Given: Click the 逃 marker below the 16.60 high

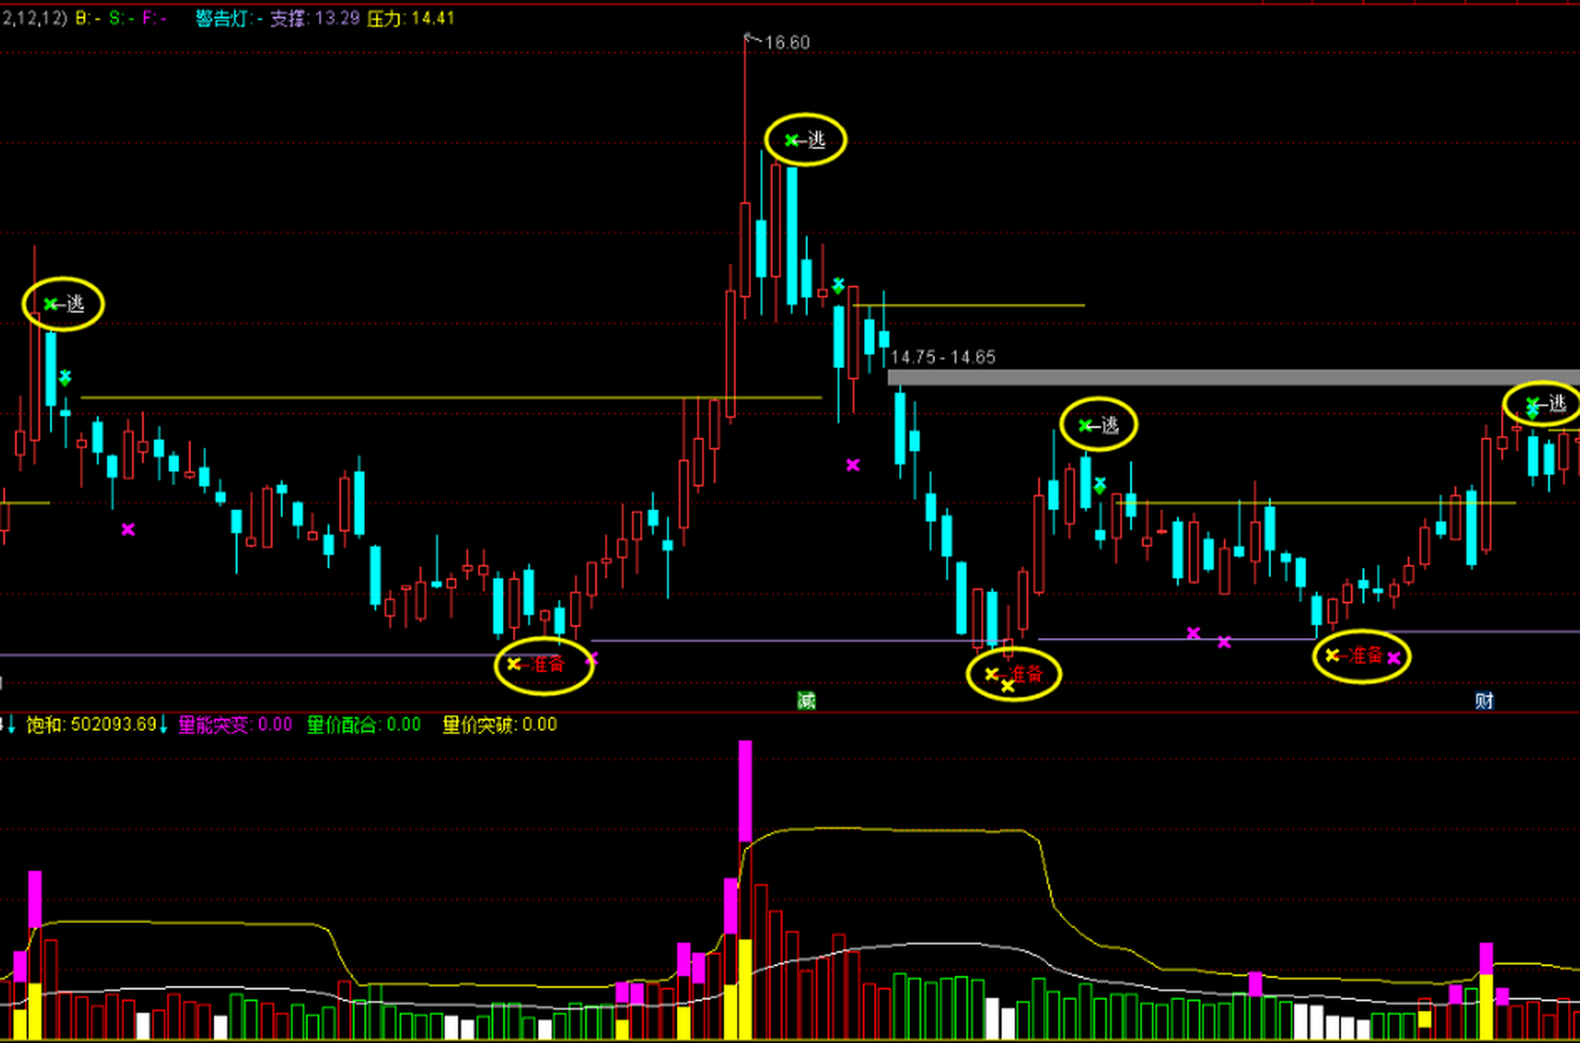Looking at the screenshot, I should click(x=805, y=140).
